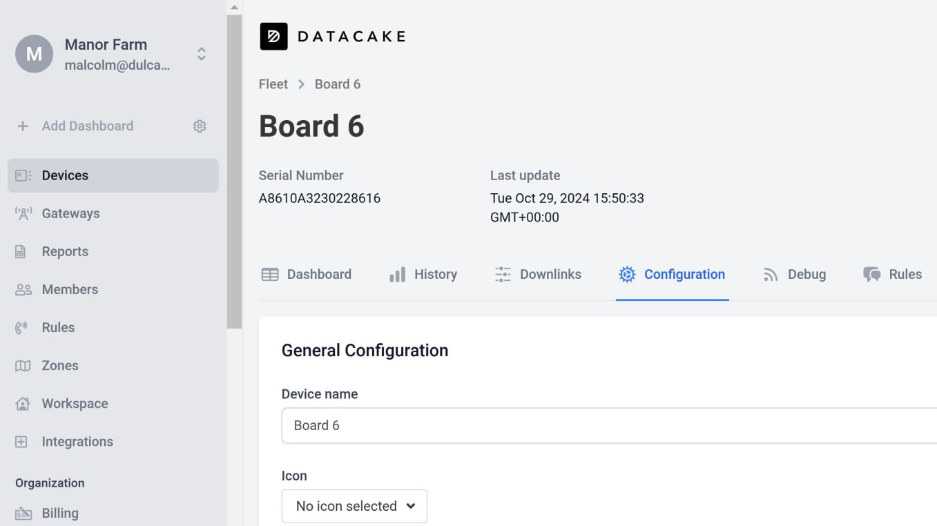Image resolution: width=937 pixels, height=526 pixels.
Task: Expand the Manor Farm workspace switcher
Action: pyautogui.click(x=201, y=54)
